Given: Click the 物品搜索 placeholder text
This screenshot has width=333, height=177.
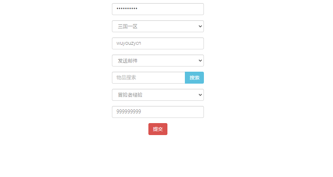Looking at the screenshot, I should pyautogui.click(x=126, y=78).
